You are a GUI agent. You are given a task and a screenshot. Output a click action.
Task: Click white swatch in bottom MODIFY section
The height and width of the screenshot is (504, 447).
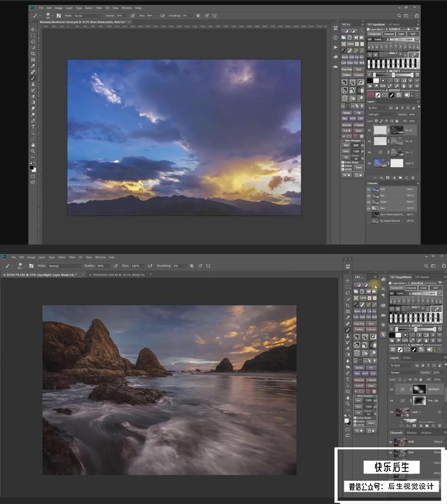(398, 335)
